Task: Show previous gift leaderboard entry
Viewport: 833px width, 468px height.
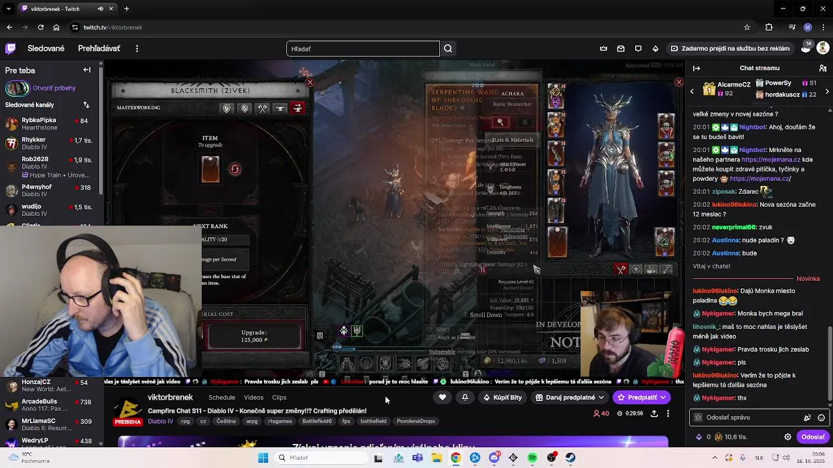Action: 692,92
